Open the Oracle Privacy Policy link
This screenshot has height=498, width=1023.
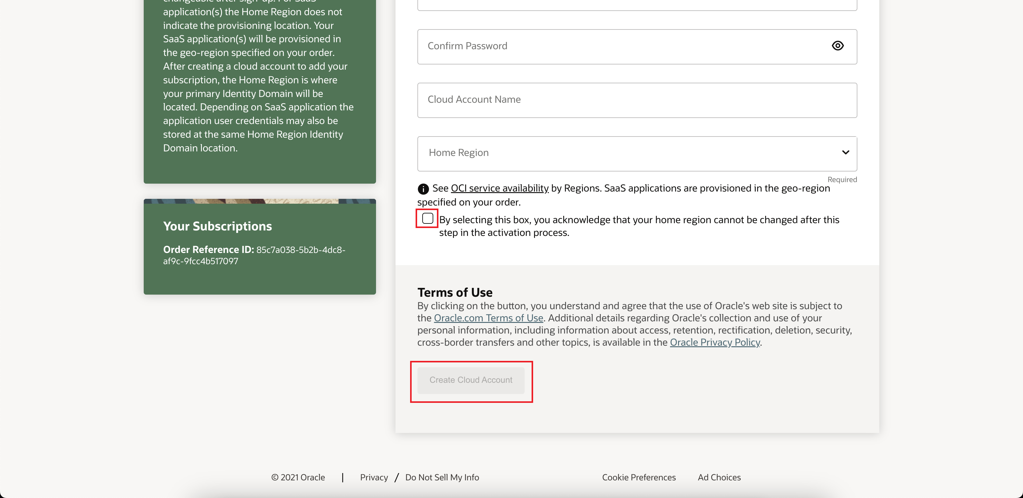[x=715, y=342]
